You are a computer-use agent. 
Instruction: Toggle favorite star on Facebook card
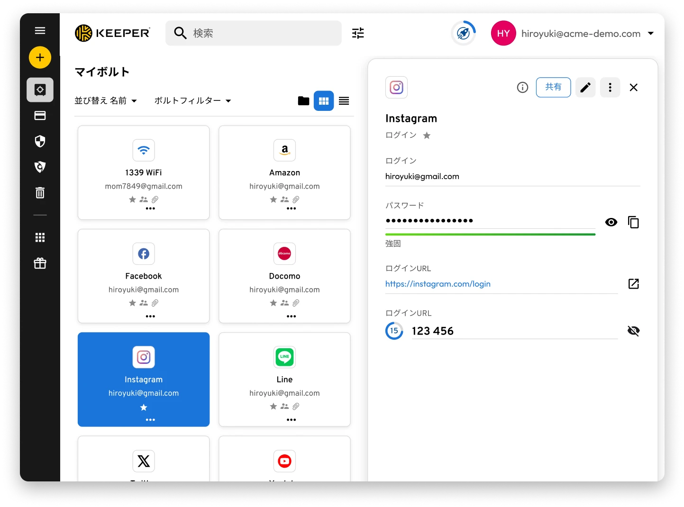pos(133,303)
